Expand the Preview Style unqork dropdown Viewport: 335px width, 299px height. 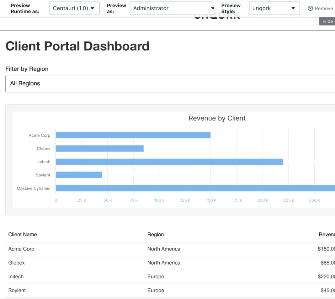tap(274, 8)
